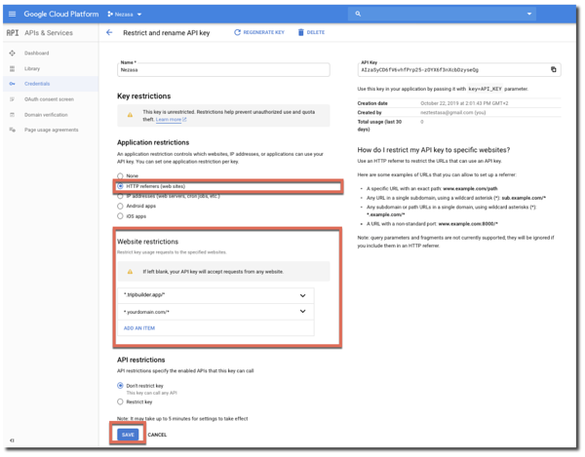This screenshot has width=585, height=457.
Task: Select the None application restriction
Action: click(x=120, y=176)
